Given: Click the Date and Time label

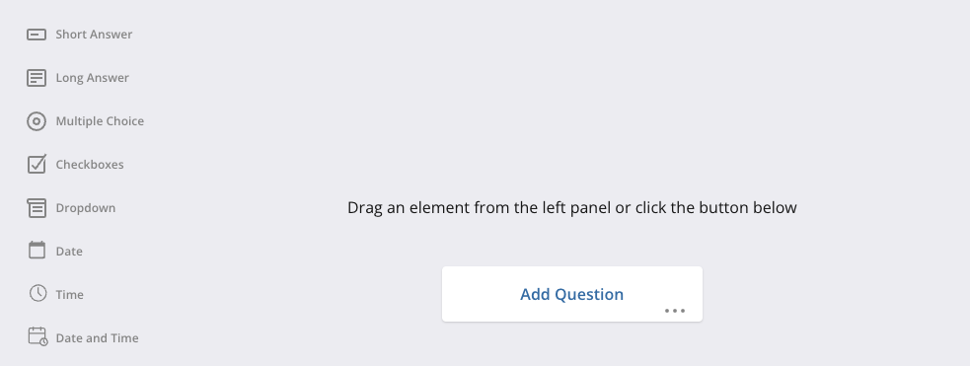Looking at the screenshot, I should click(x=97, y=337).
